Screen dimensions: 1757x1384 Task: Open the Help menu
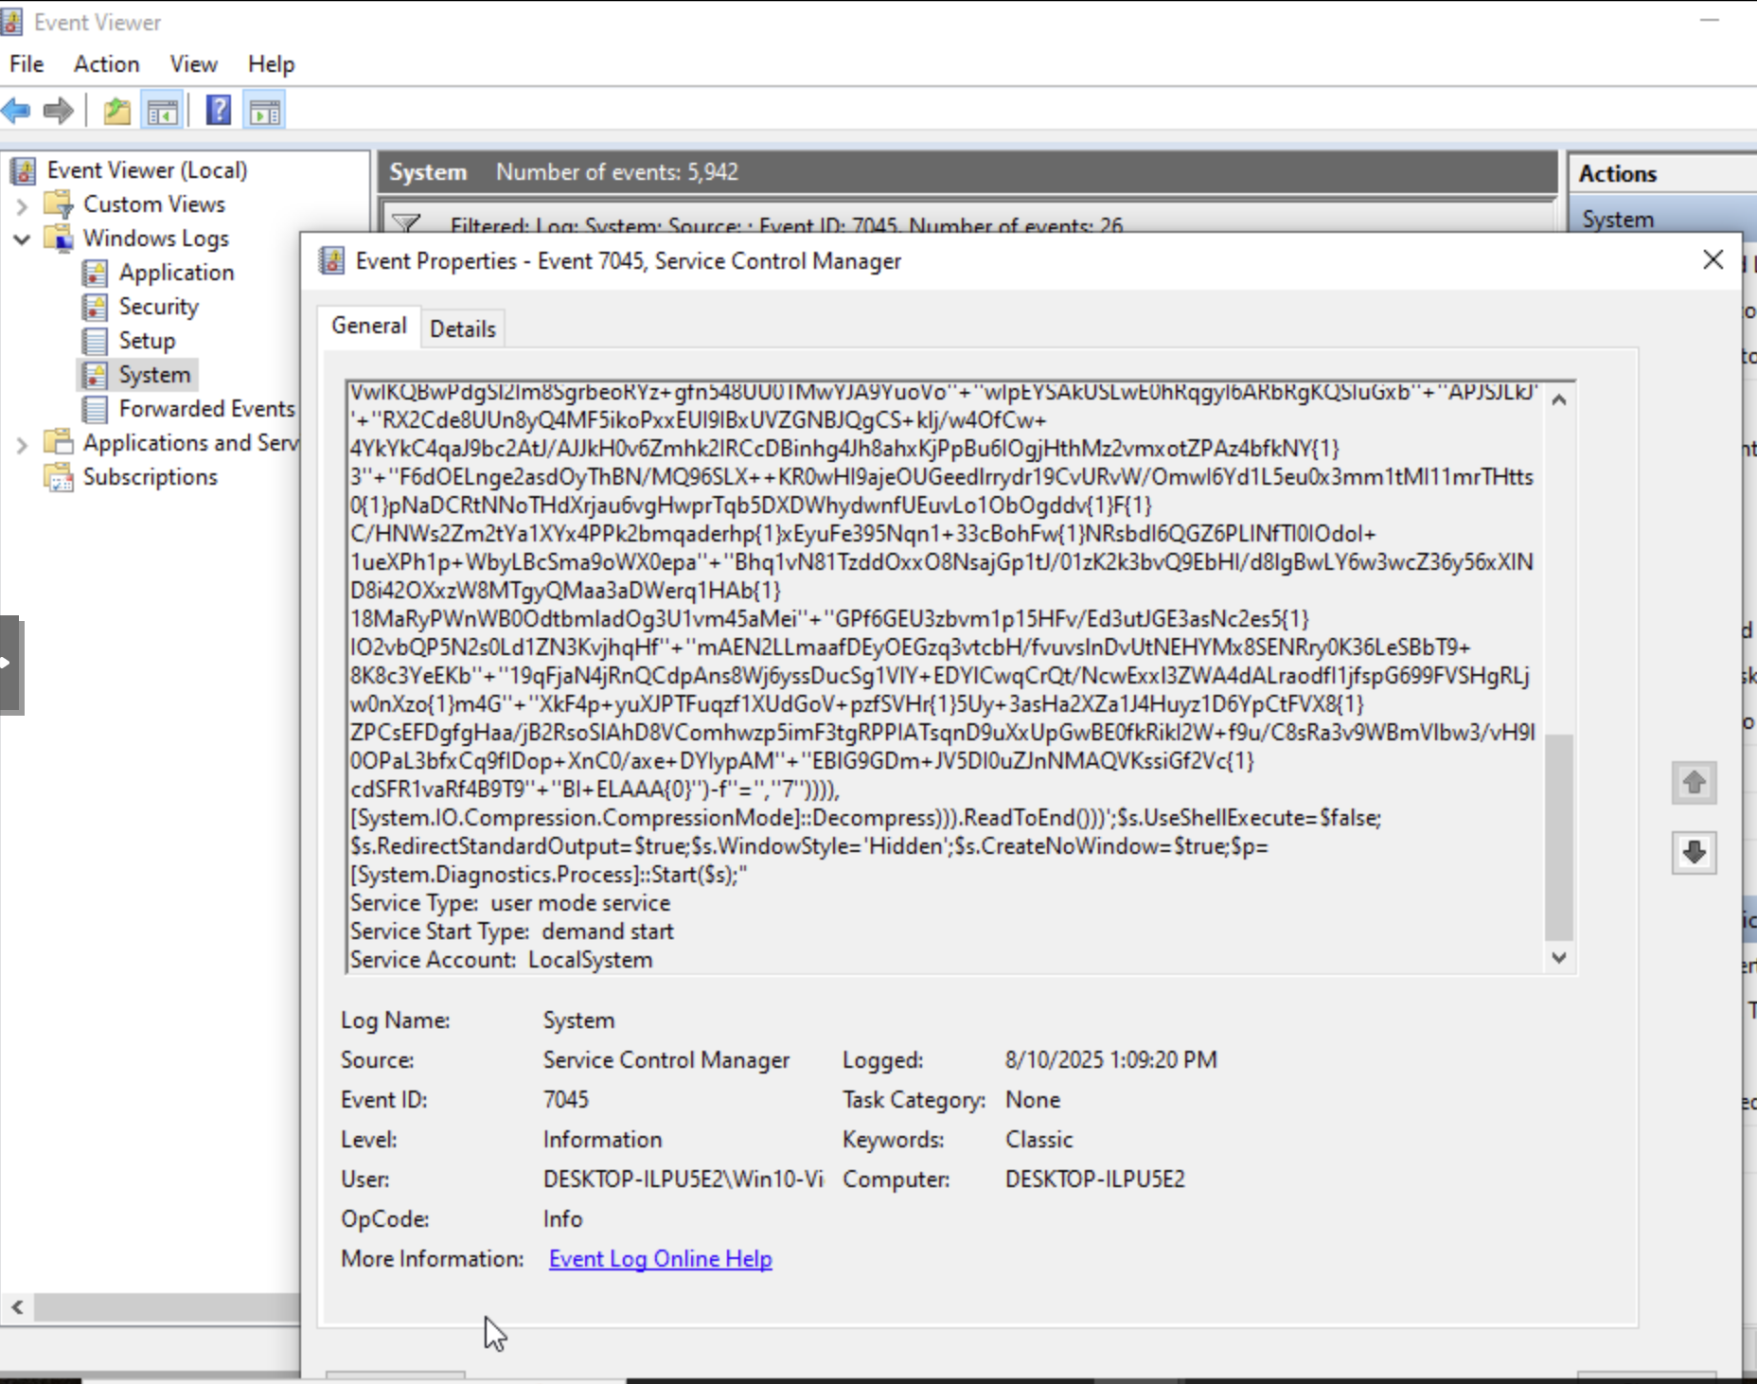coord(272,63)
